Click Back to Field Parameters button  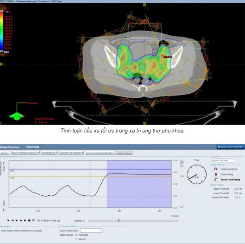pos(230,147)
